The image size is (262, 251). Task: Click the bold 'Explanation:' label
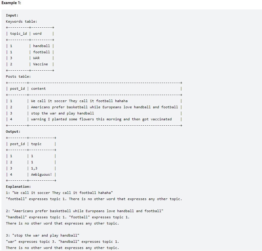coord(19,187)
